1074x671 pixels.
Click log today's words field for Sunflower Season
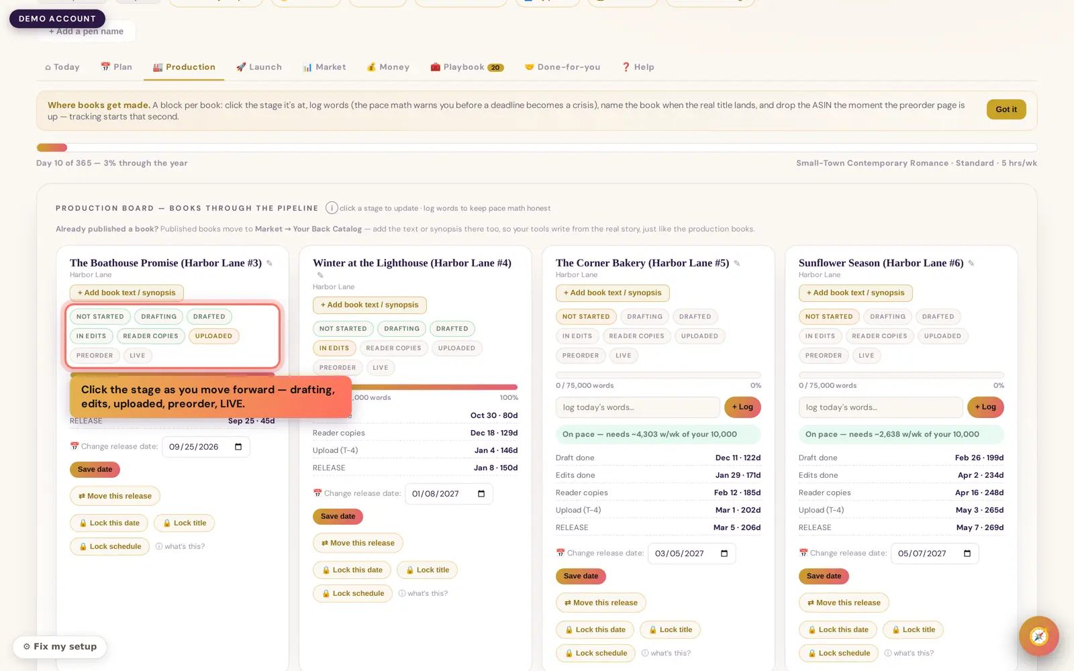click(x=881, y=407)
